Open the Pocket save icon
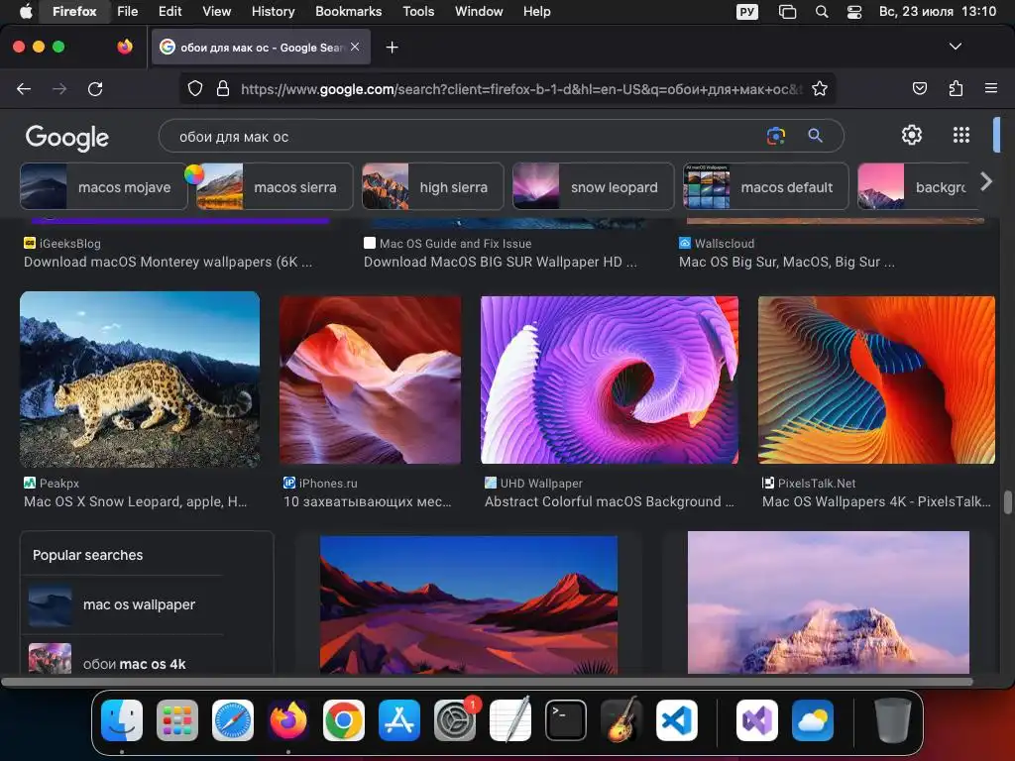This screenshot has height=761, width=1015. pyautogui.click(x=919, y=88)
